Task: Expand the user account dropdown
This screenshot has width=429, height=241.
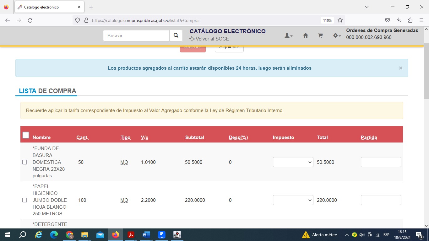Action: (288, 36)
